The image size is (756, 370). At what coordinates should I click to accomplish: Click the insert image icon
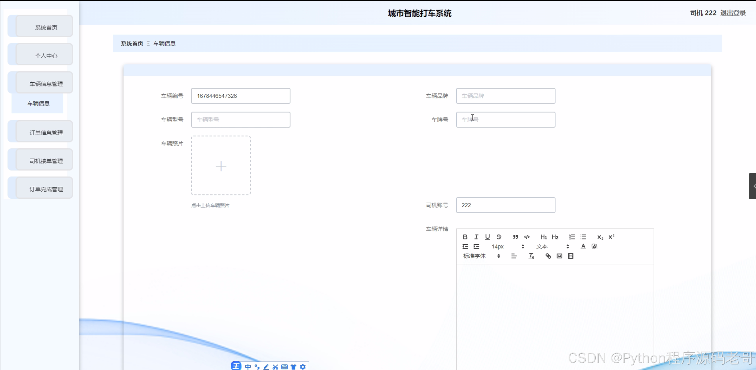(x=559, y=256)
